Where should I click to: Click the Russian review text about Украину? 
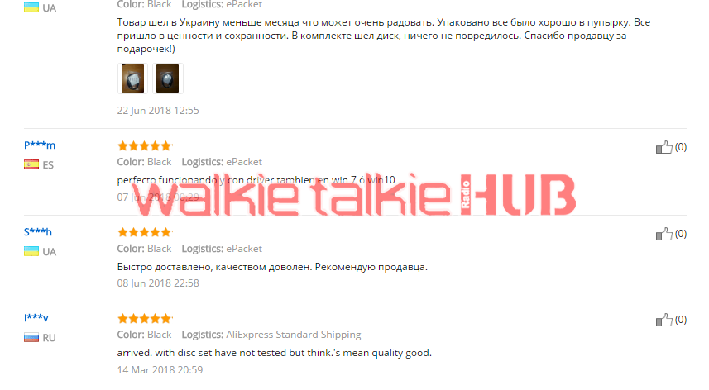click(383, 36)
